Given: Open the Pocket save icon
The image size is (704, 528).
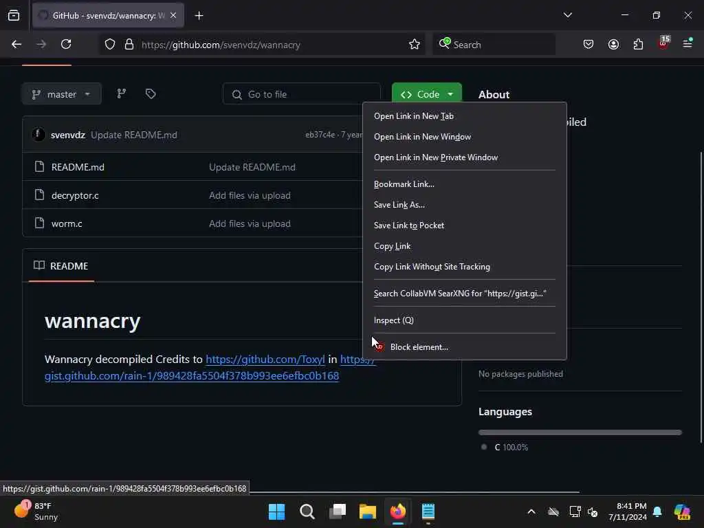Looking at the screenshot, I should click(588, 45).
